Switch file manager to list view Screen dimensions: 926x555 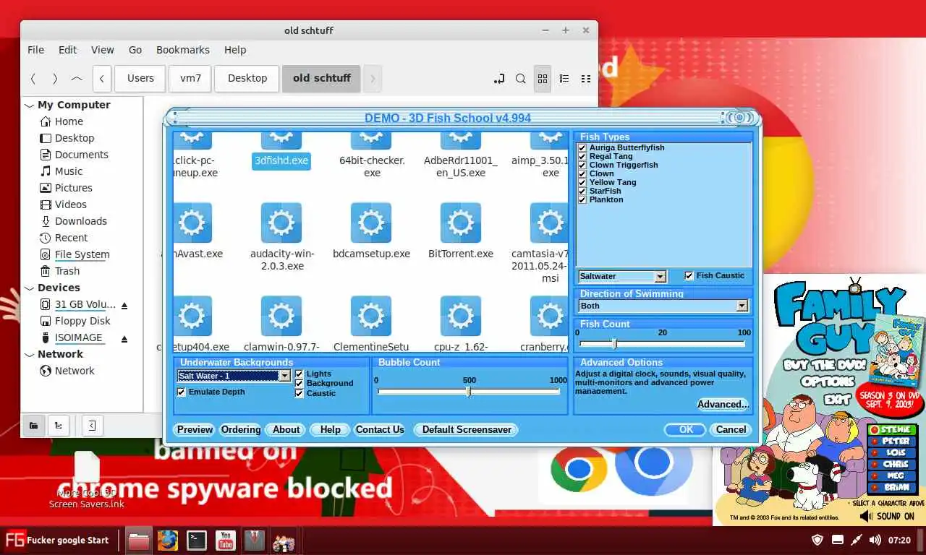coord(564,79)
